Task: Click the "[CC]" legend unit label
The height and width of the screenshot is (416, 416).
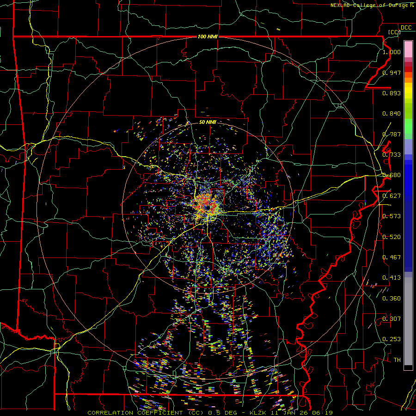Action: click(x=394, y=32)
